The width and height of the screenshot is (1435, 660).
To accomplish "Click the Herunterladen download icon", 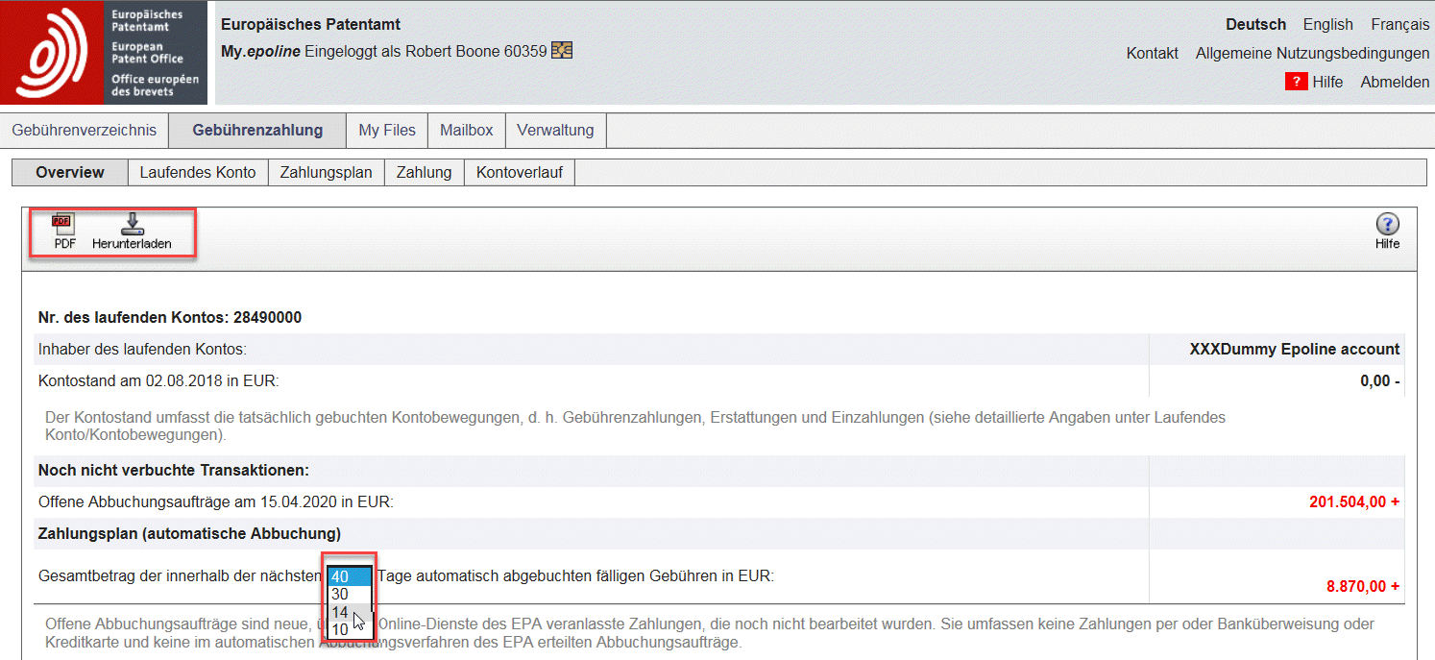I will pos(132,225).
